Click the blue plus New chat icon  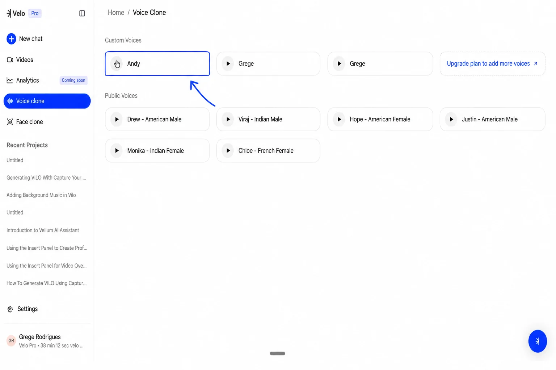coord(11,39)
